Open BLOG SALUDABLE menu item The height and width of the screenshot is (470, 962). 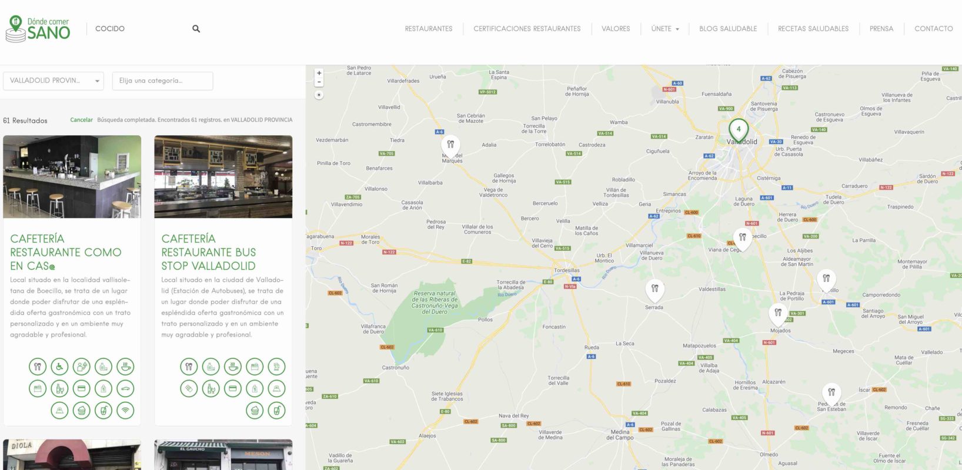[x=728, y=29]
